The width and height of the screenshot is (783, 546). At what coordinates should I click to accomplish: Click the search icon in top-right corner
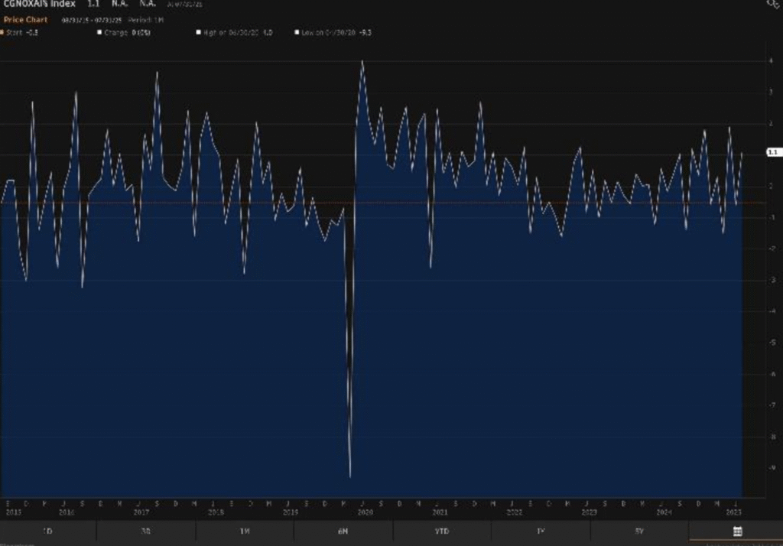772,4
